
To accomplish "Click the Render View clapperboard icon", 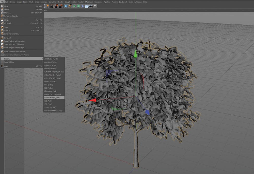I will [x=52, y=6].
